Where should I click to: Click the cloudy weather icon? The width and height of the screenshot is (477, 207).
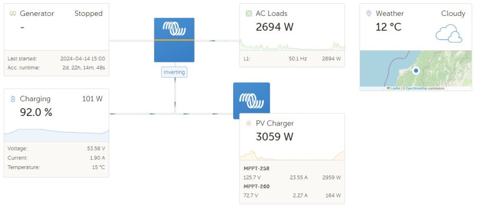[x=449, y=33]
